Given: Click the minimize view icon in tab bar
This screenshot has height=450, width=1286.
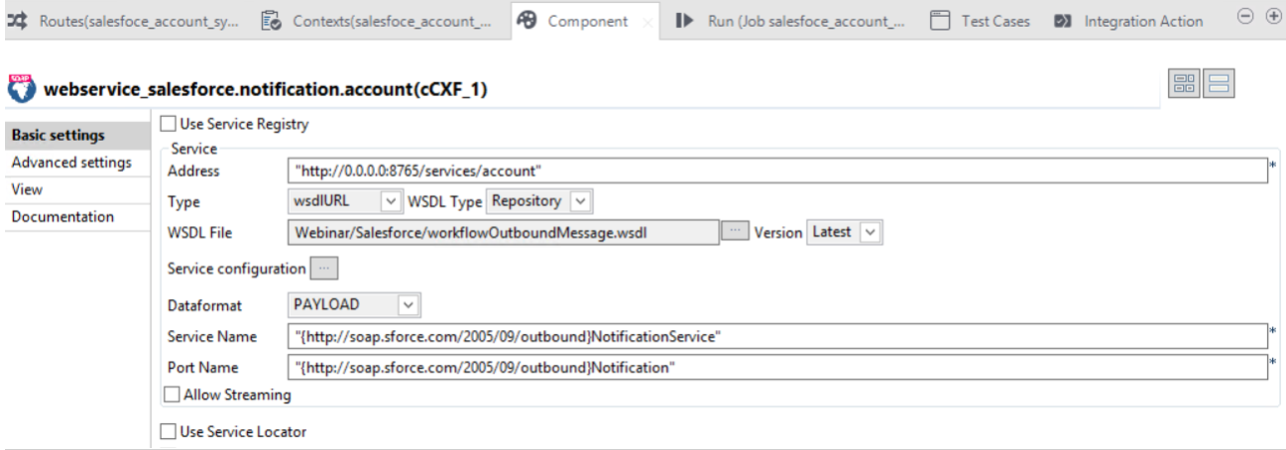Looking at the screenshot, I should pyautogui.click(x=1245, y=17).
